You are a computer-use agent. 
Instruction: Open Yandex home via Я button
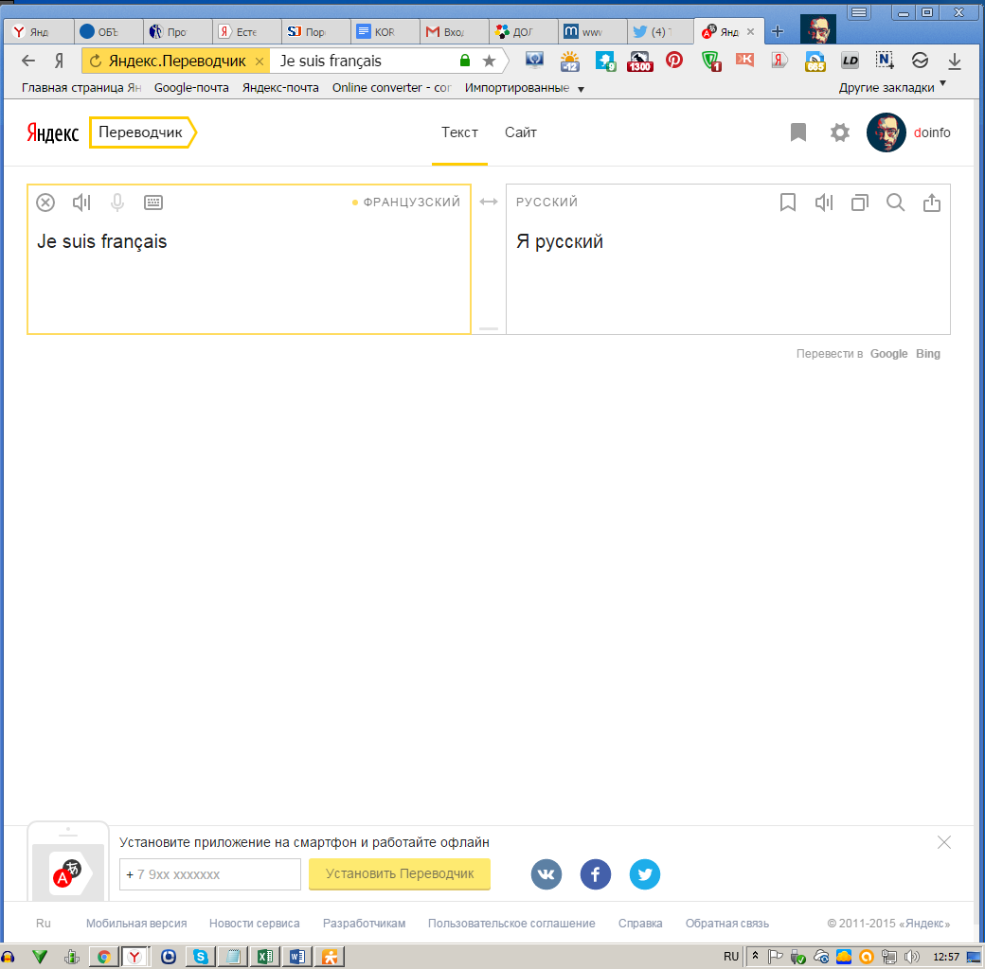[x=59, y=61]
